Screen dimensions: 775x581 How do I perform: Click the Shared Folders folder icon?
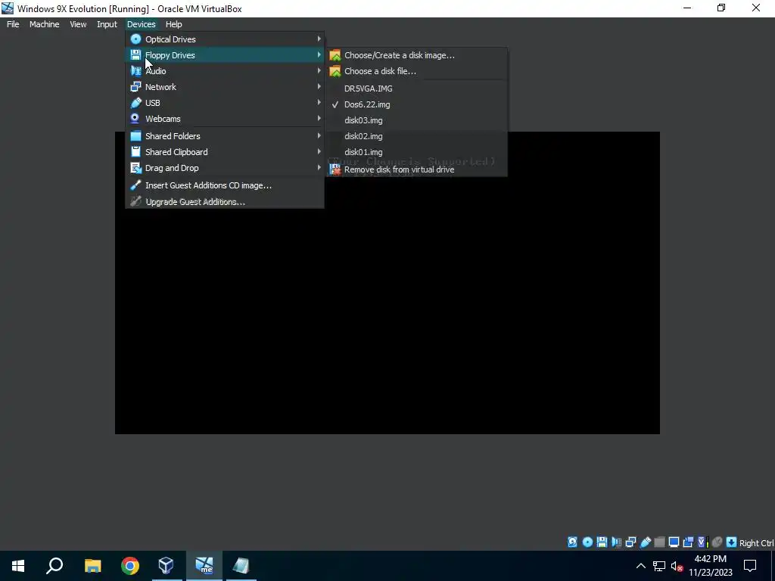(135, 136)
